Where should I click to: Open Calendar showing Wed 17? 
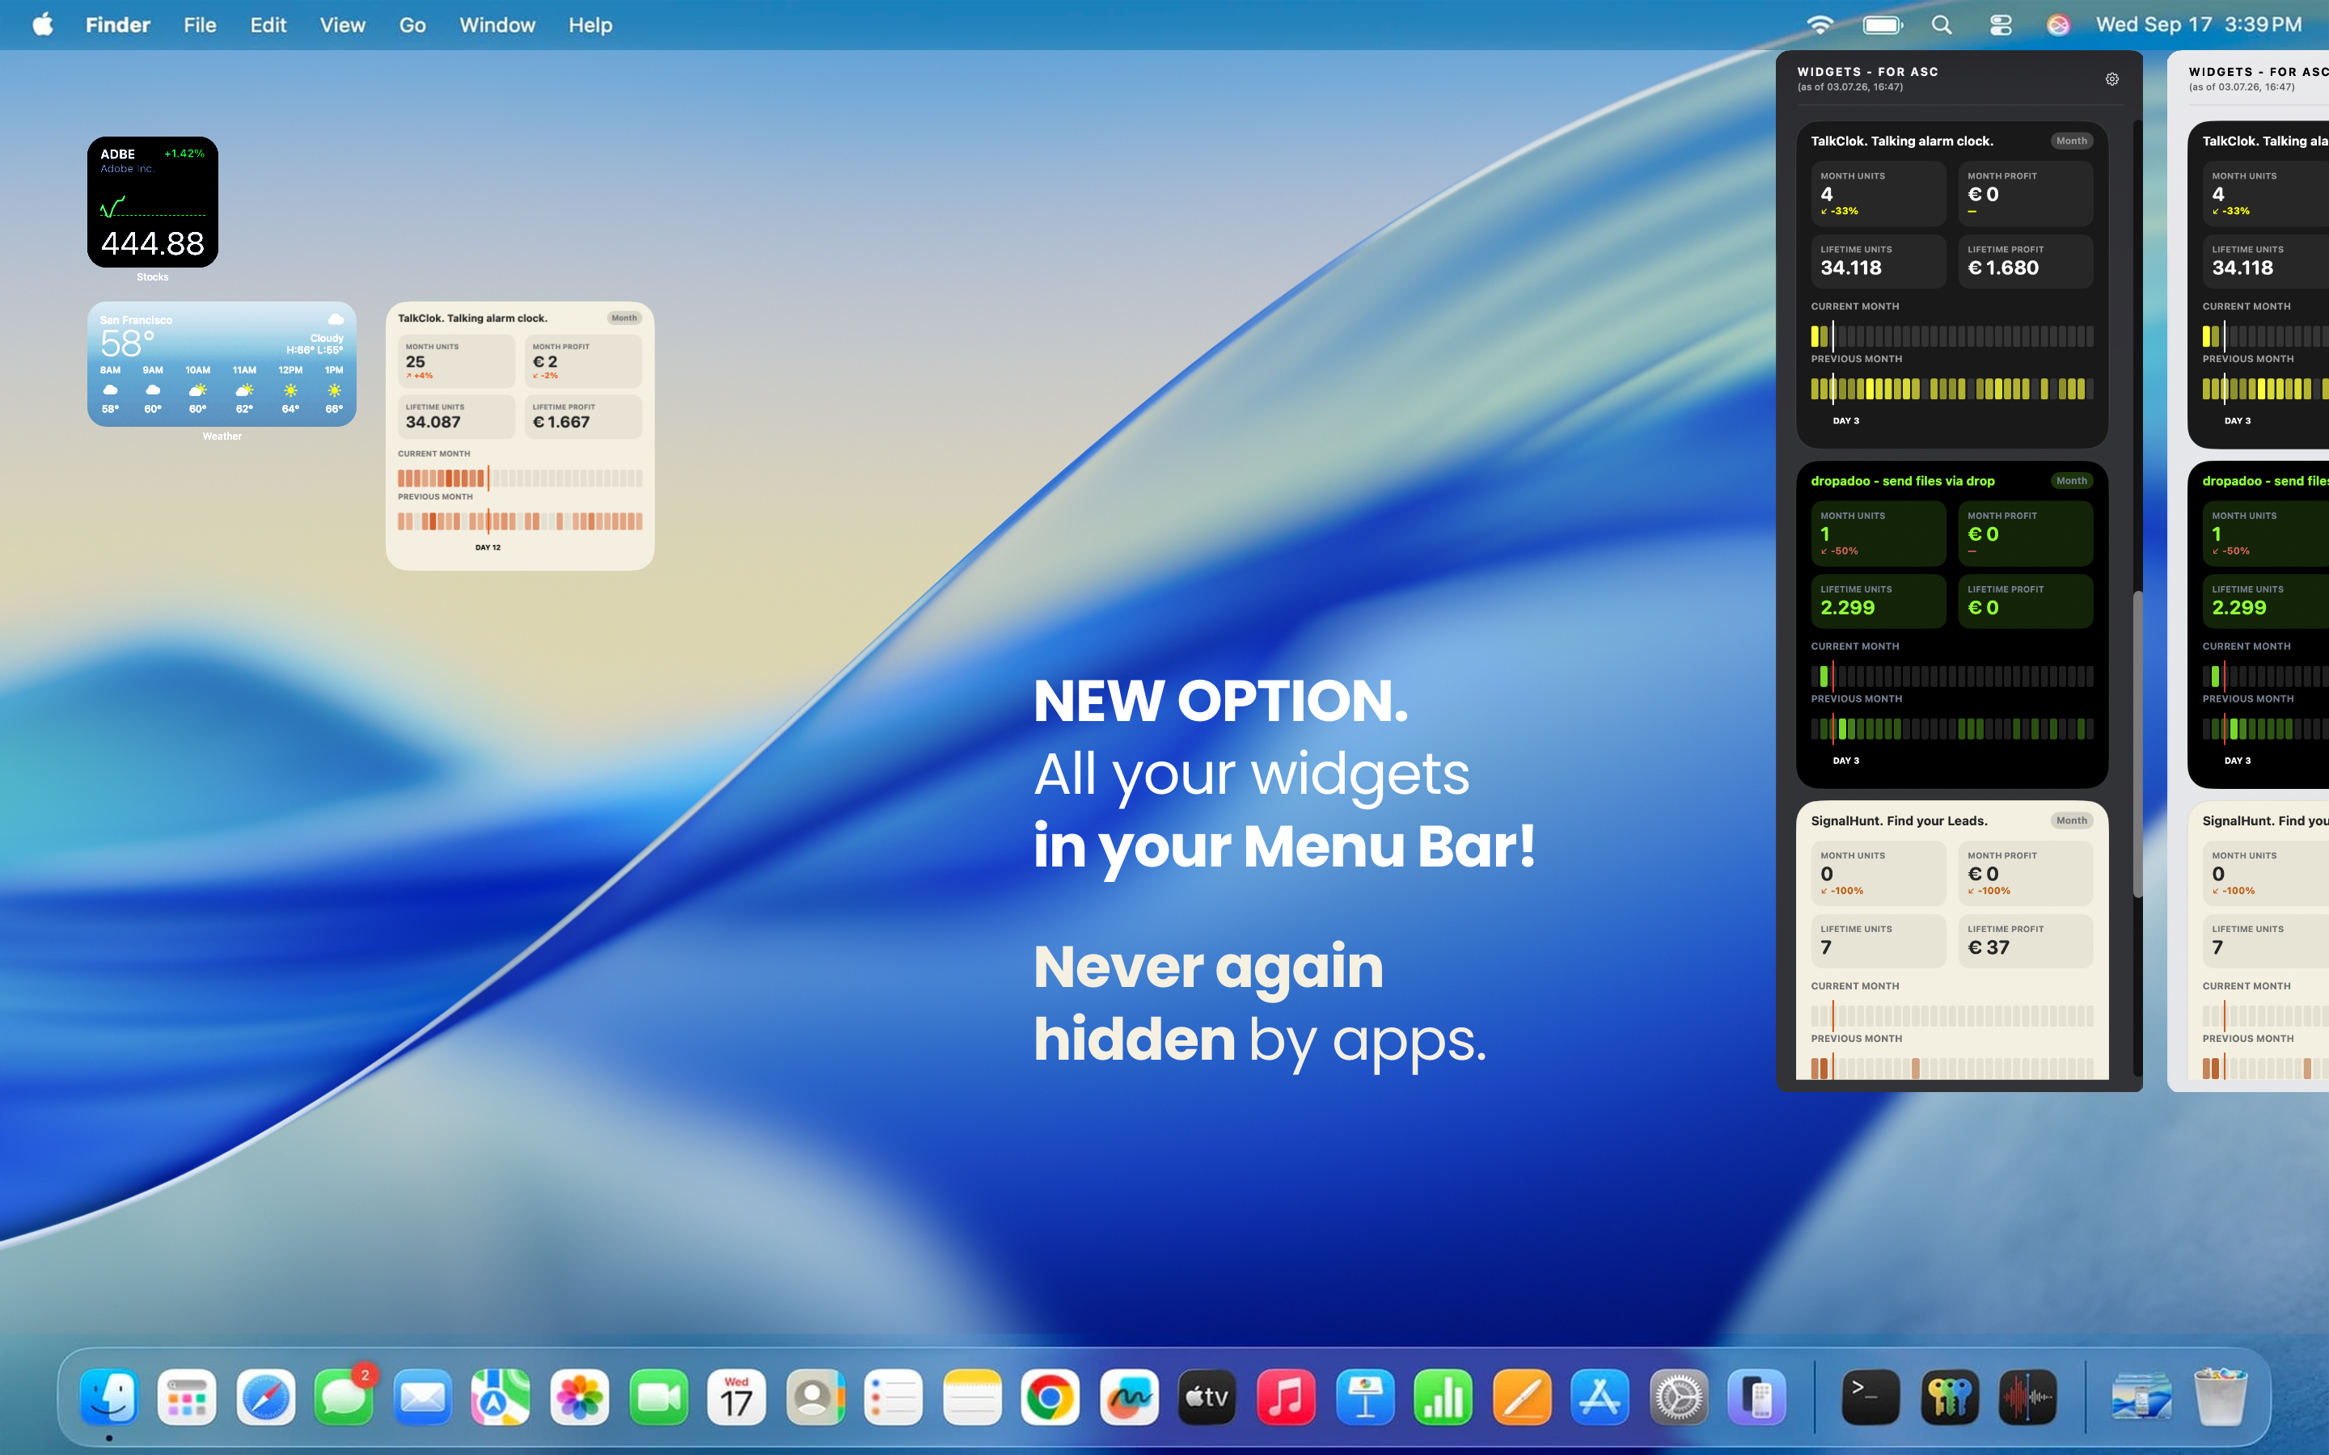pos(736,1396)
